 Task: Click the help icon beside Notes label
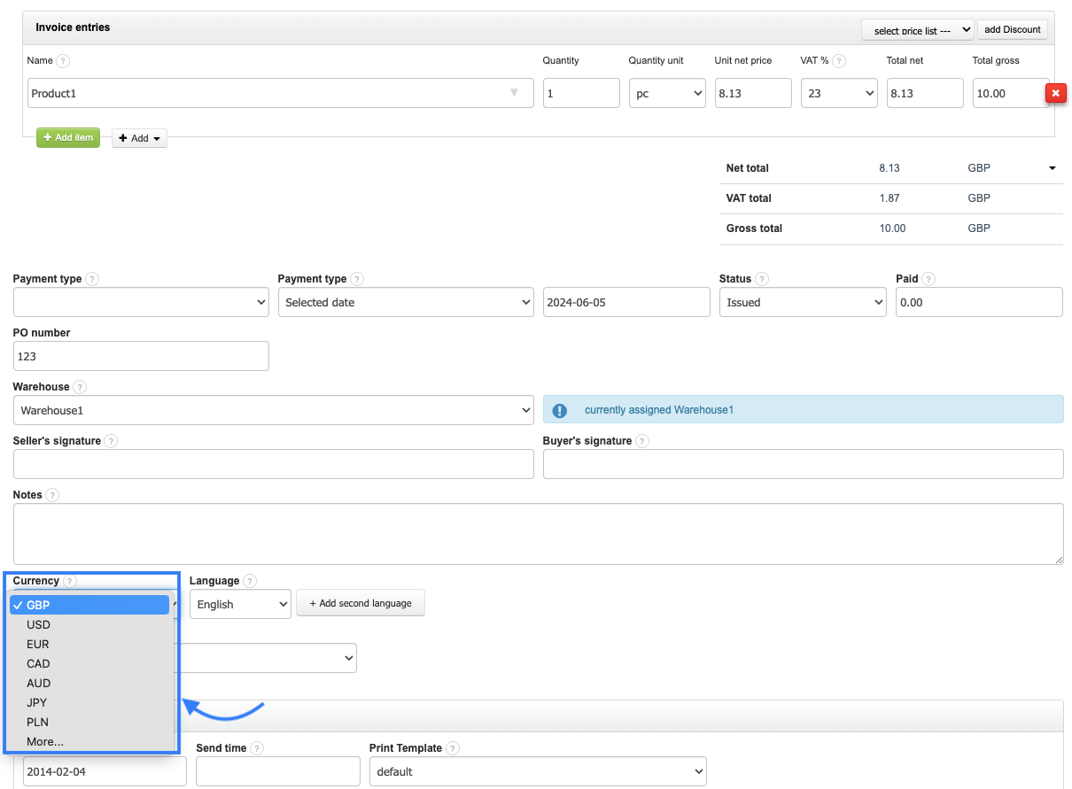click(52, 495)
